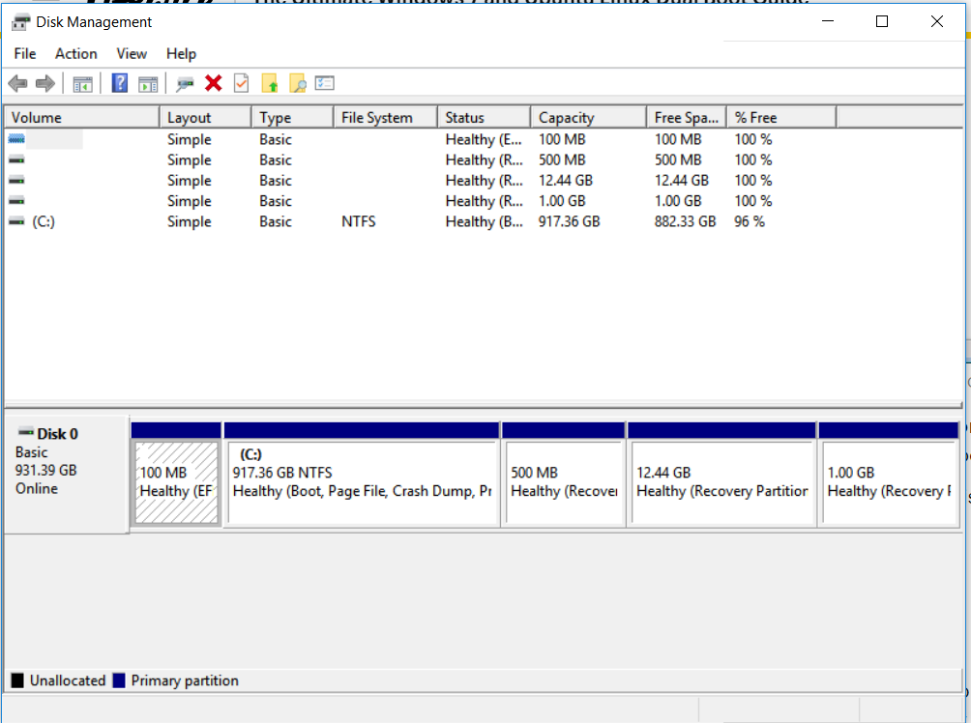Toggle the Show/Hide Action Pane icon
971x723 pixels.
(x=147, y=84)
